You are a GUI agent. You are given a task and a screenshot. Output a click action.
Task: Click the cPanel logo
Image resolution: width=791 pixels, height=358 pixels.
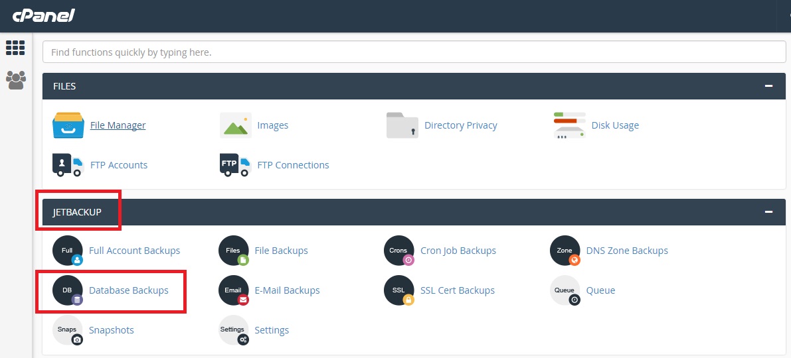click(x=44, y=16)
